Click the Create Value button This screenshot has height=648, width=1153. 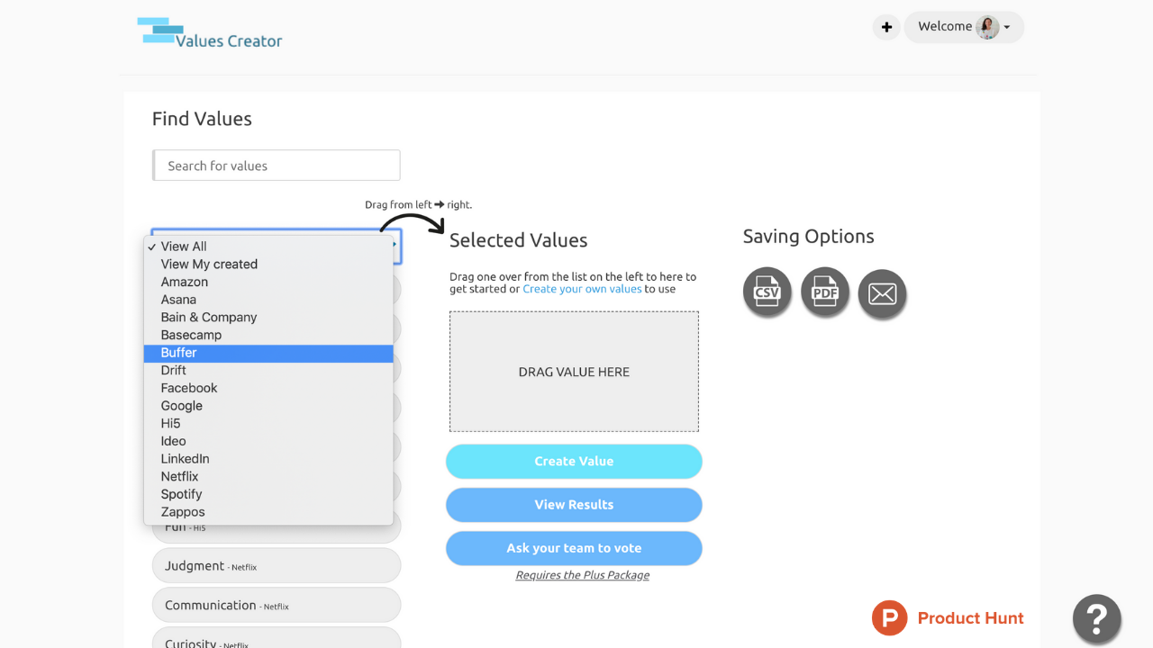pos(574,461)
